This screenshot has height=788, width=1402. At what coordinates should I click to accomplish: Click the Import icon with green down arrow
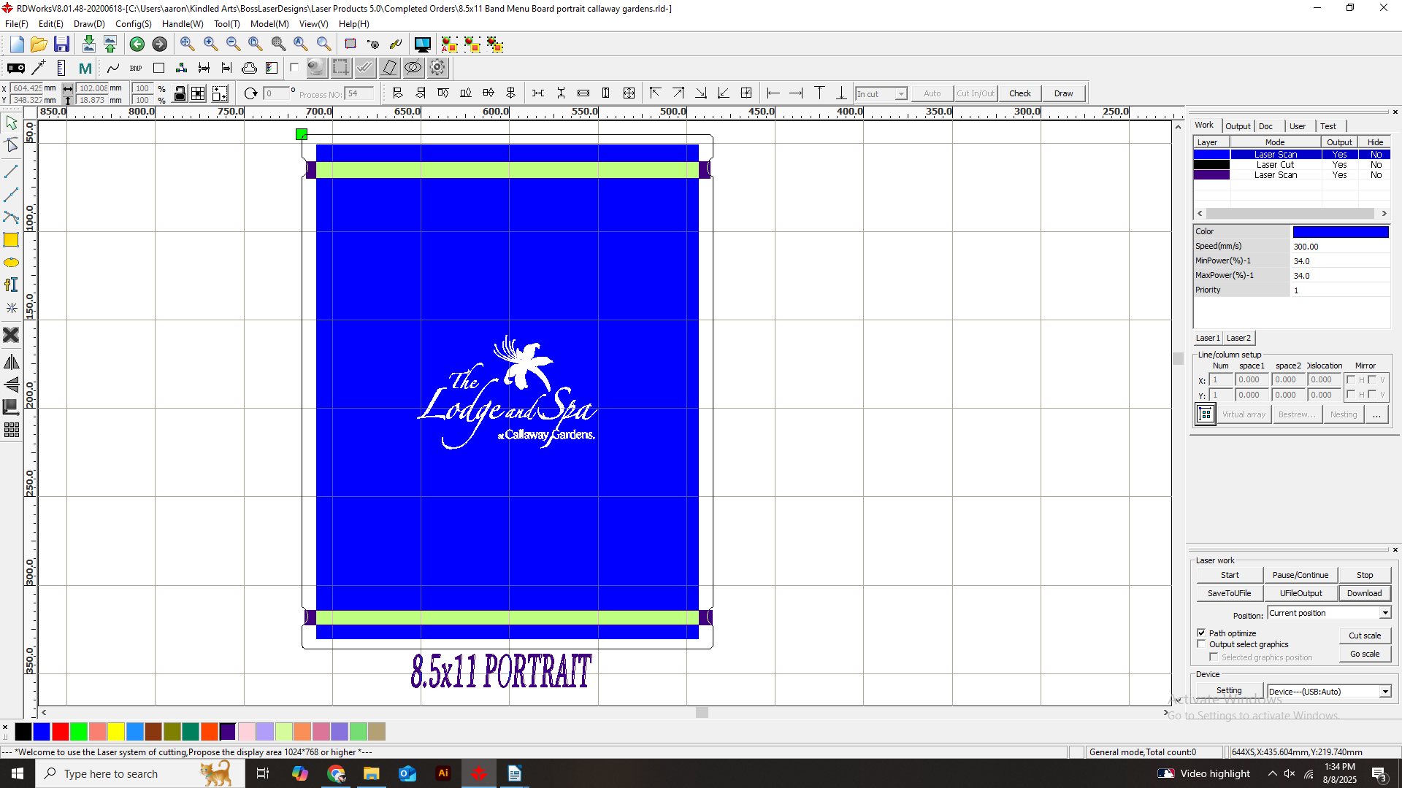point(88,45)
